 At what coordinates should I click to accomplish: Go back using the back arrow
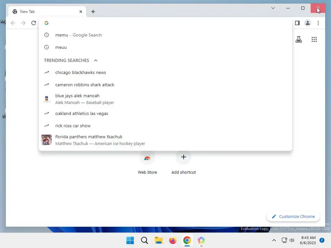point(13,23)
